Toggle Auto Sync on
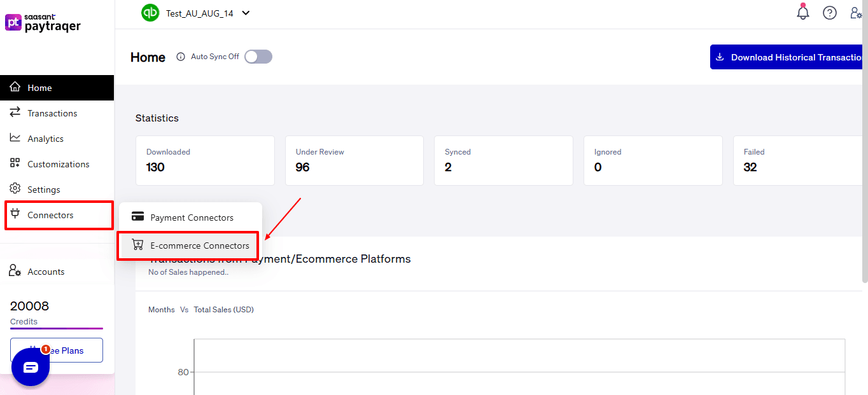This screenshot has width=868, height=395. coord(258,57)
